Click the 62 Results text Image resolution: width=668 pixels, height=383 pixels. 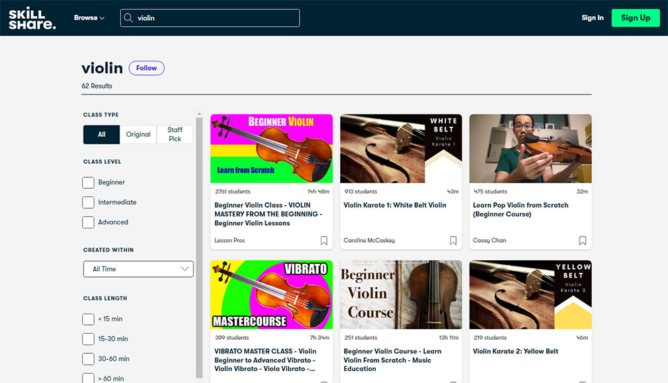(x=96, y=86)
